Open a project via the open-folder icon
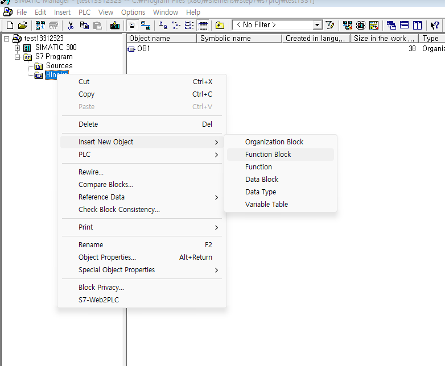 [22, 25]
